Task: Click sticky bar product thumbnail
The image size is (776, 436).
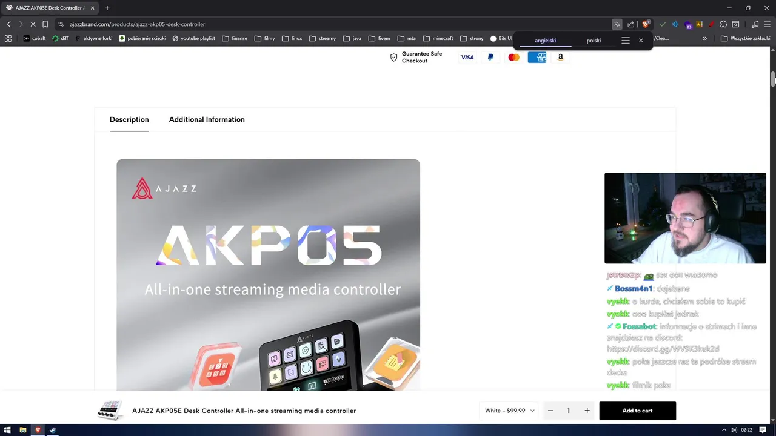Action: [x=110, y=411]
